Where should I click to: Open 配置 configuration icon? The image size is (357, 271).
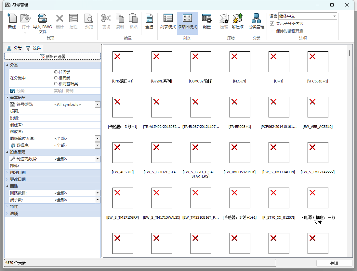tap(207, 18)
